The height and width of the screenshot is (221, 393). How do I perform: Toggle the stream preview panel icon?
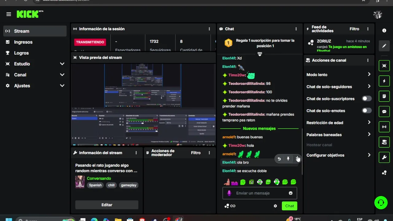384,66
